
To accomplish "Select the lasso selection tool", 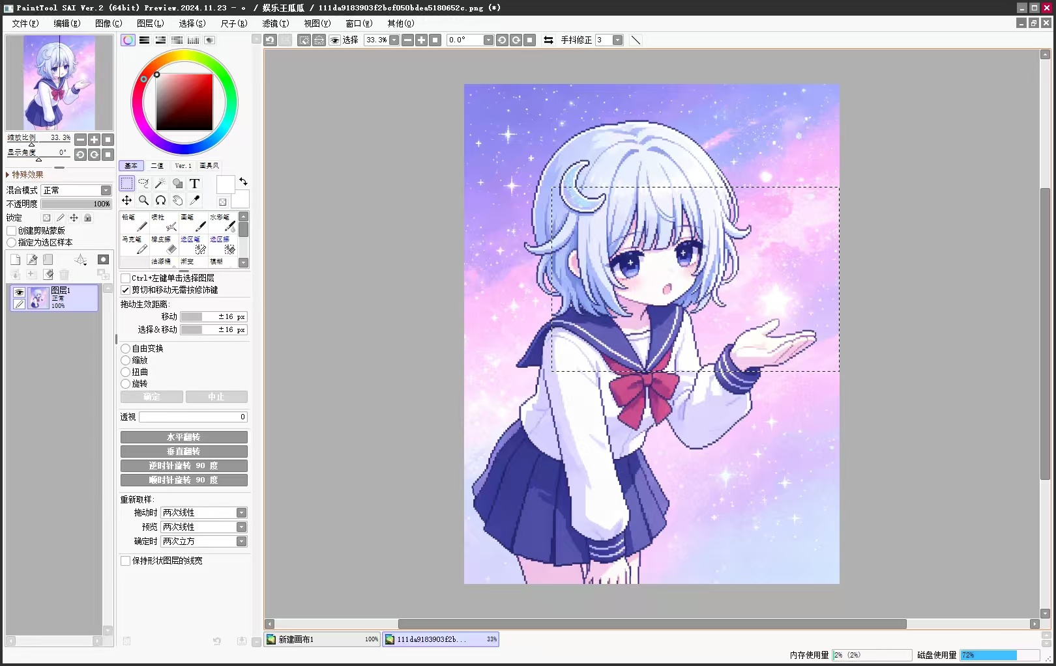I will coord(144,184).
